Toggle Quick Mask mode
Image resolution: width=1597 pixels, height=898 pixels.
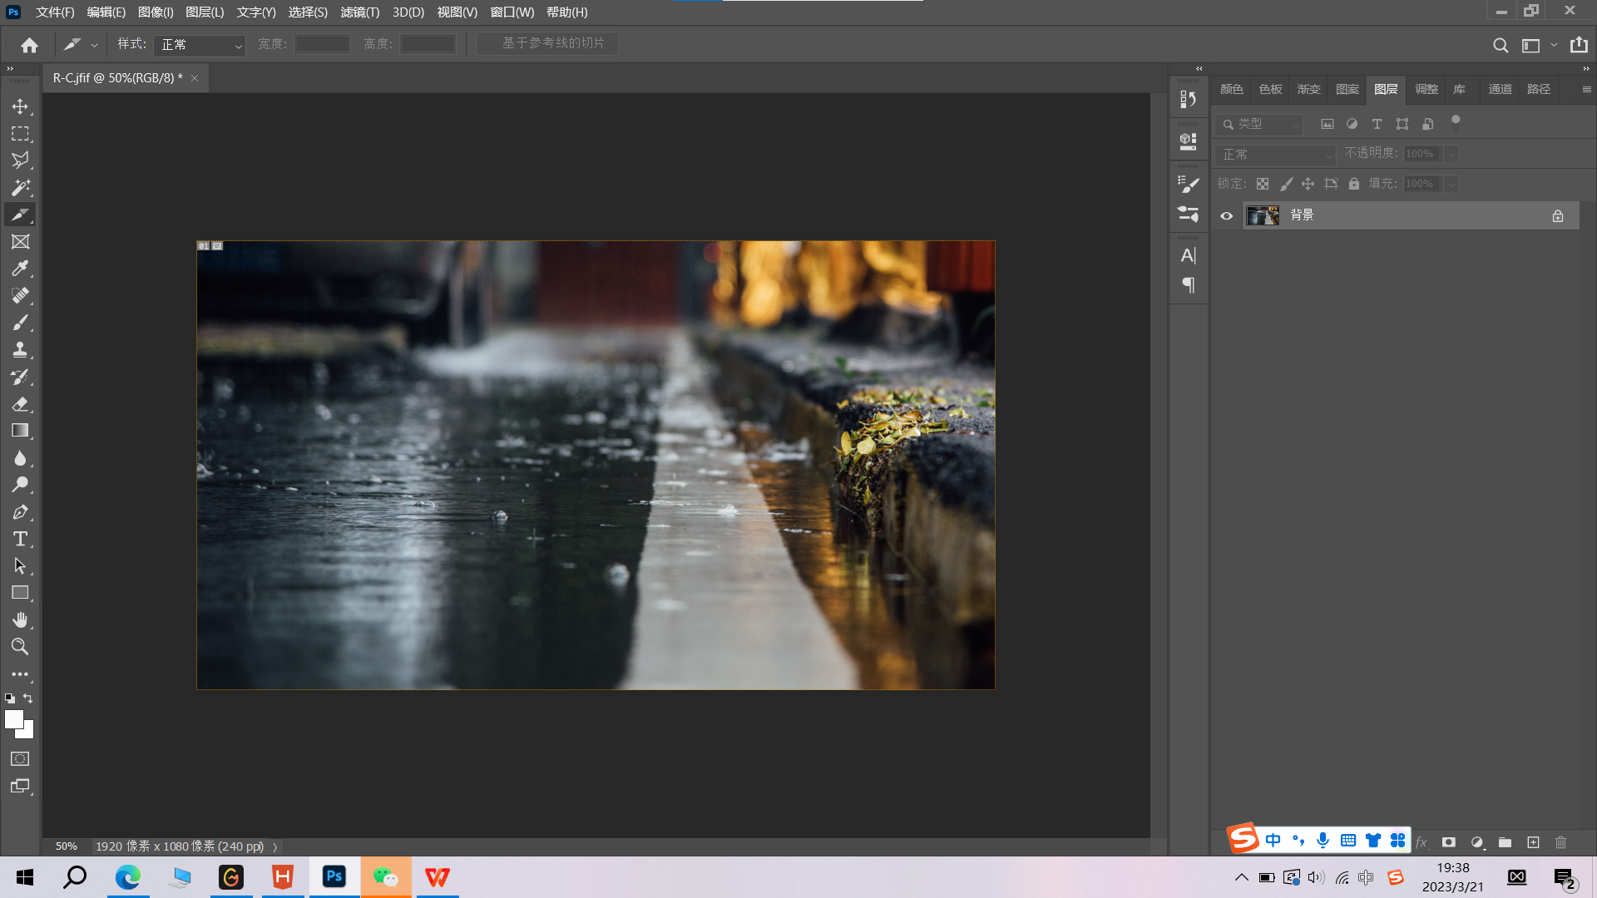(x=20, y=758)
